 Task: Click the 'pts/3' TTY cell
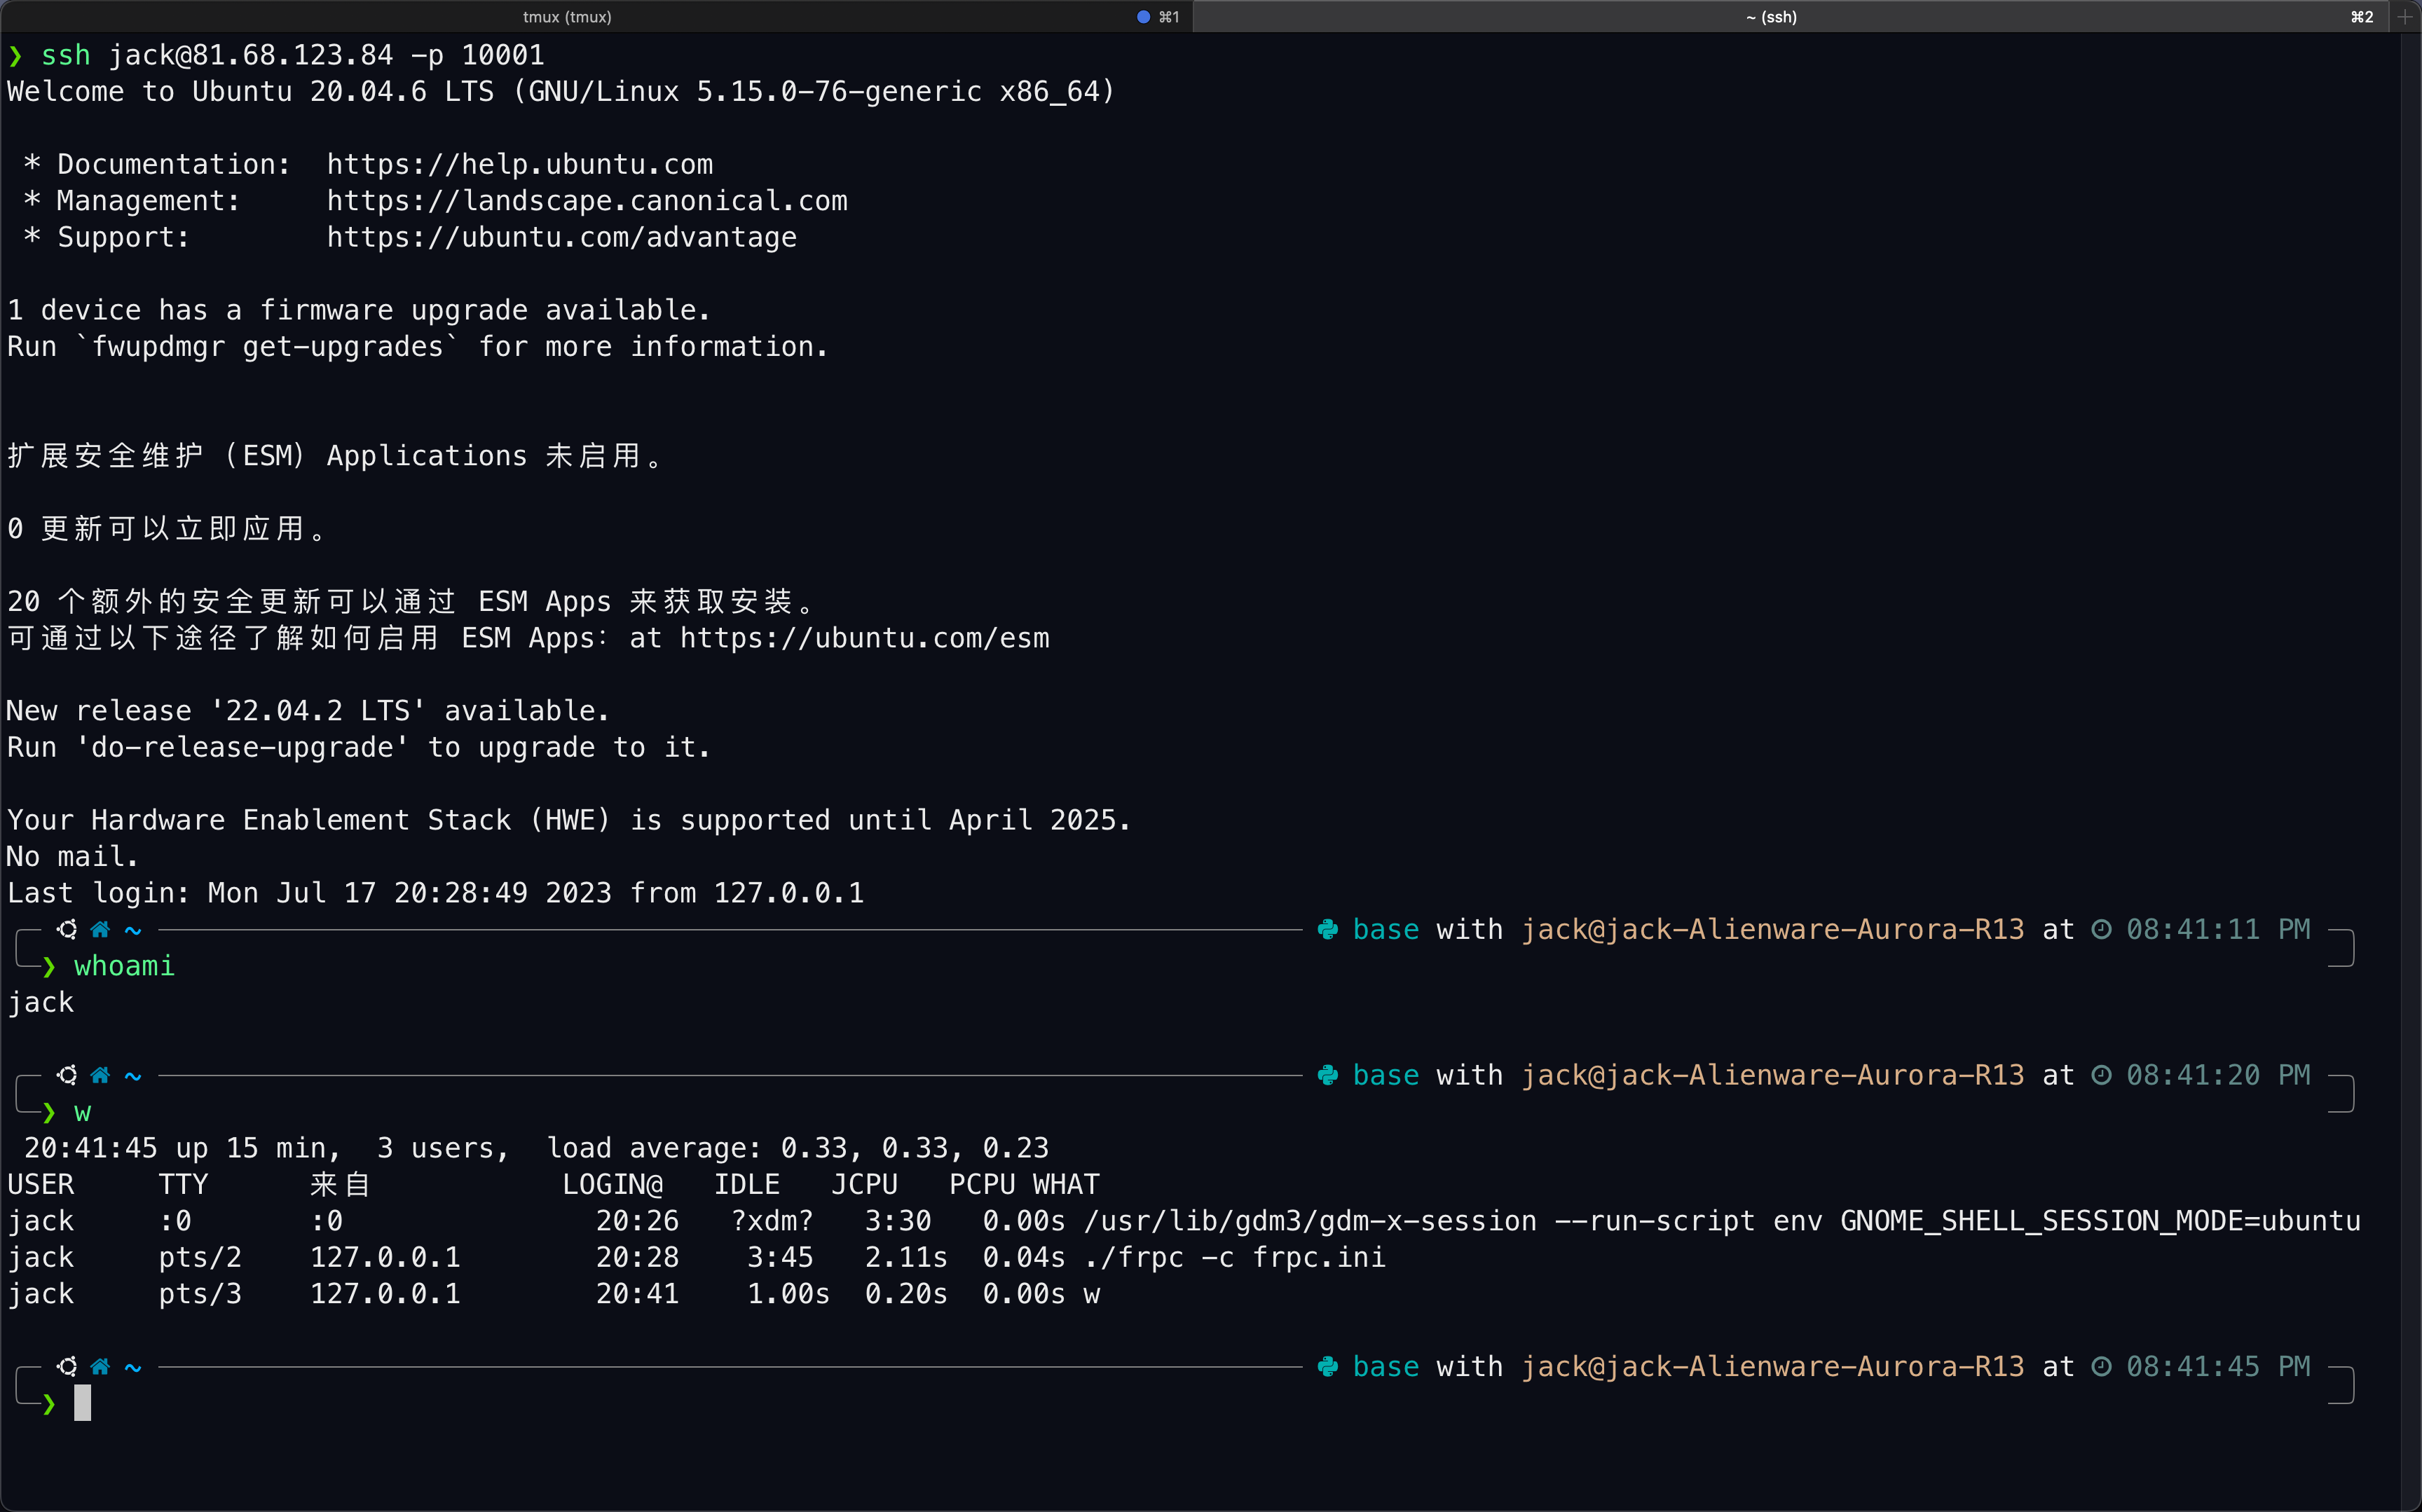[200, 1294]
